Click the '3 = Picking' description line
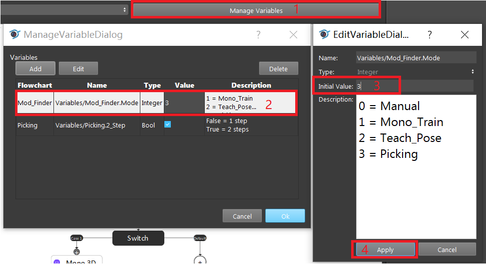 388,154
